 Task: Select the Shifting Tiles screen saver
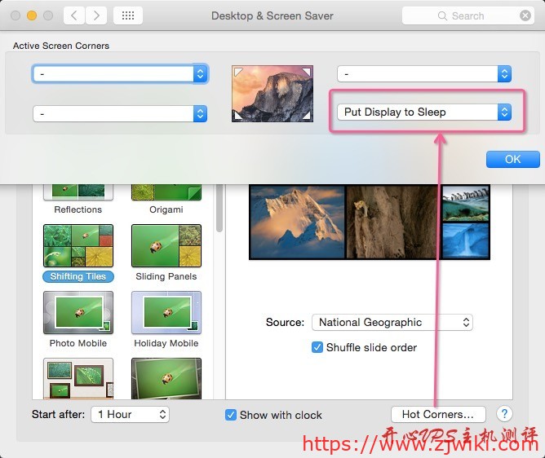78,246
